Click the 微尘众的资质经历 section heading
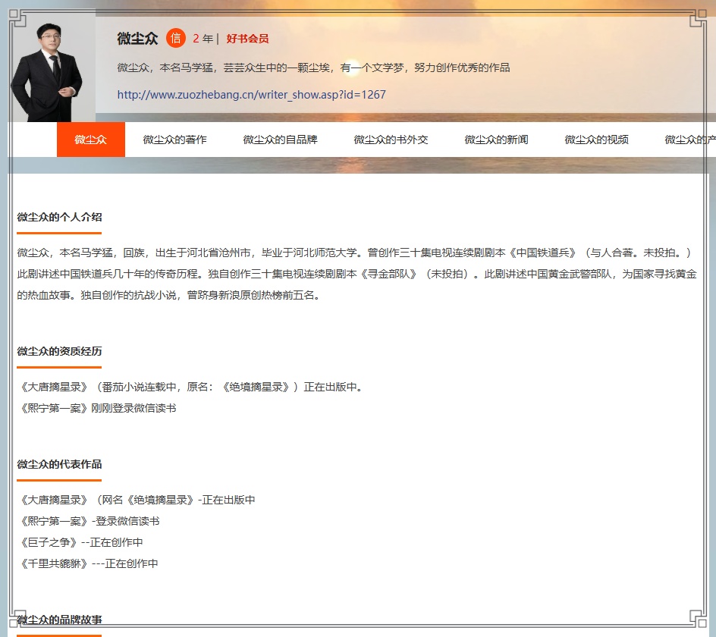 click(x=59, y=351)
